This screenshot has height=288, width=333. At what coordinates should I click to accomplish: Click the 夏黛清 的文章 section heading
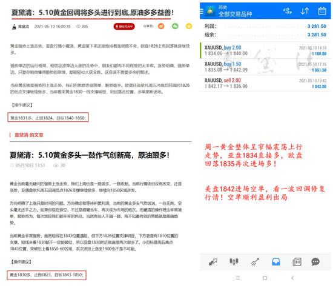tap(28, 135)
